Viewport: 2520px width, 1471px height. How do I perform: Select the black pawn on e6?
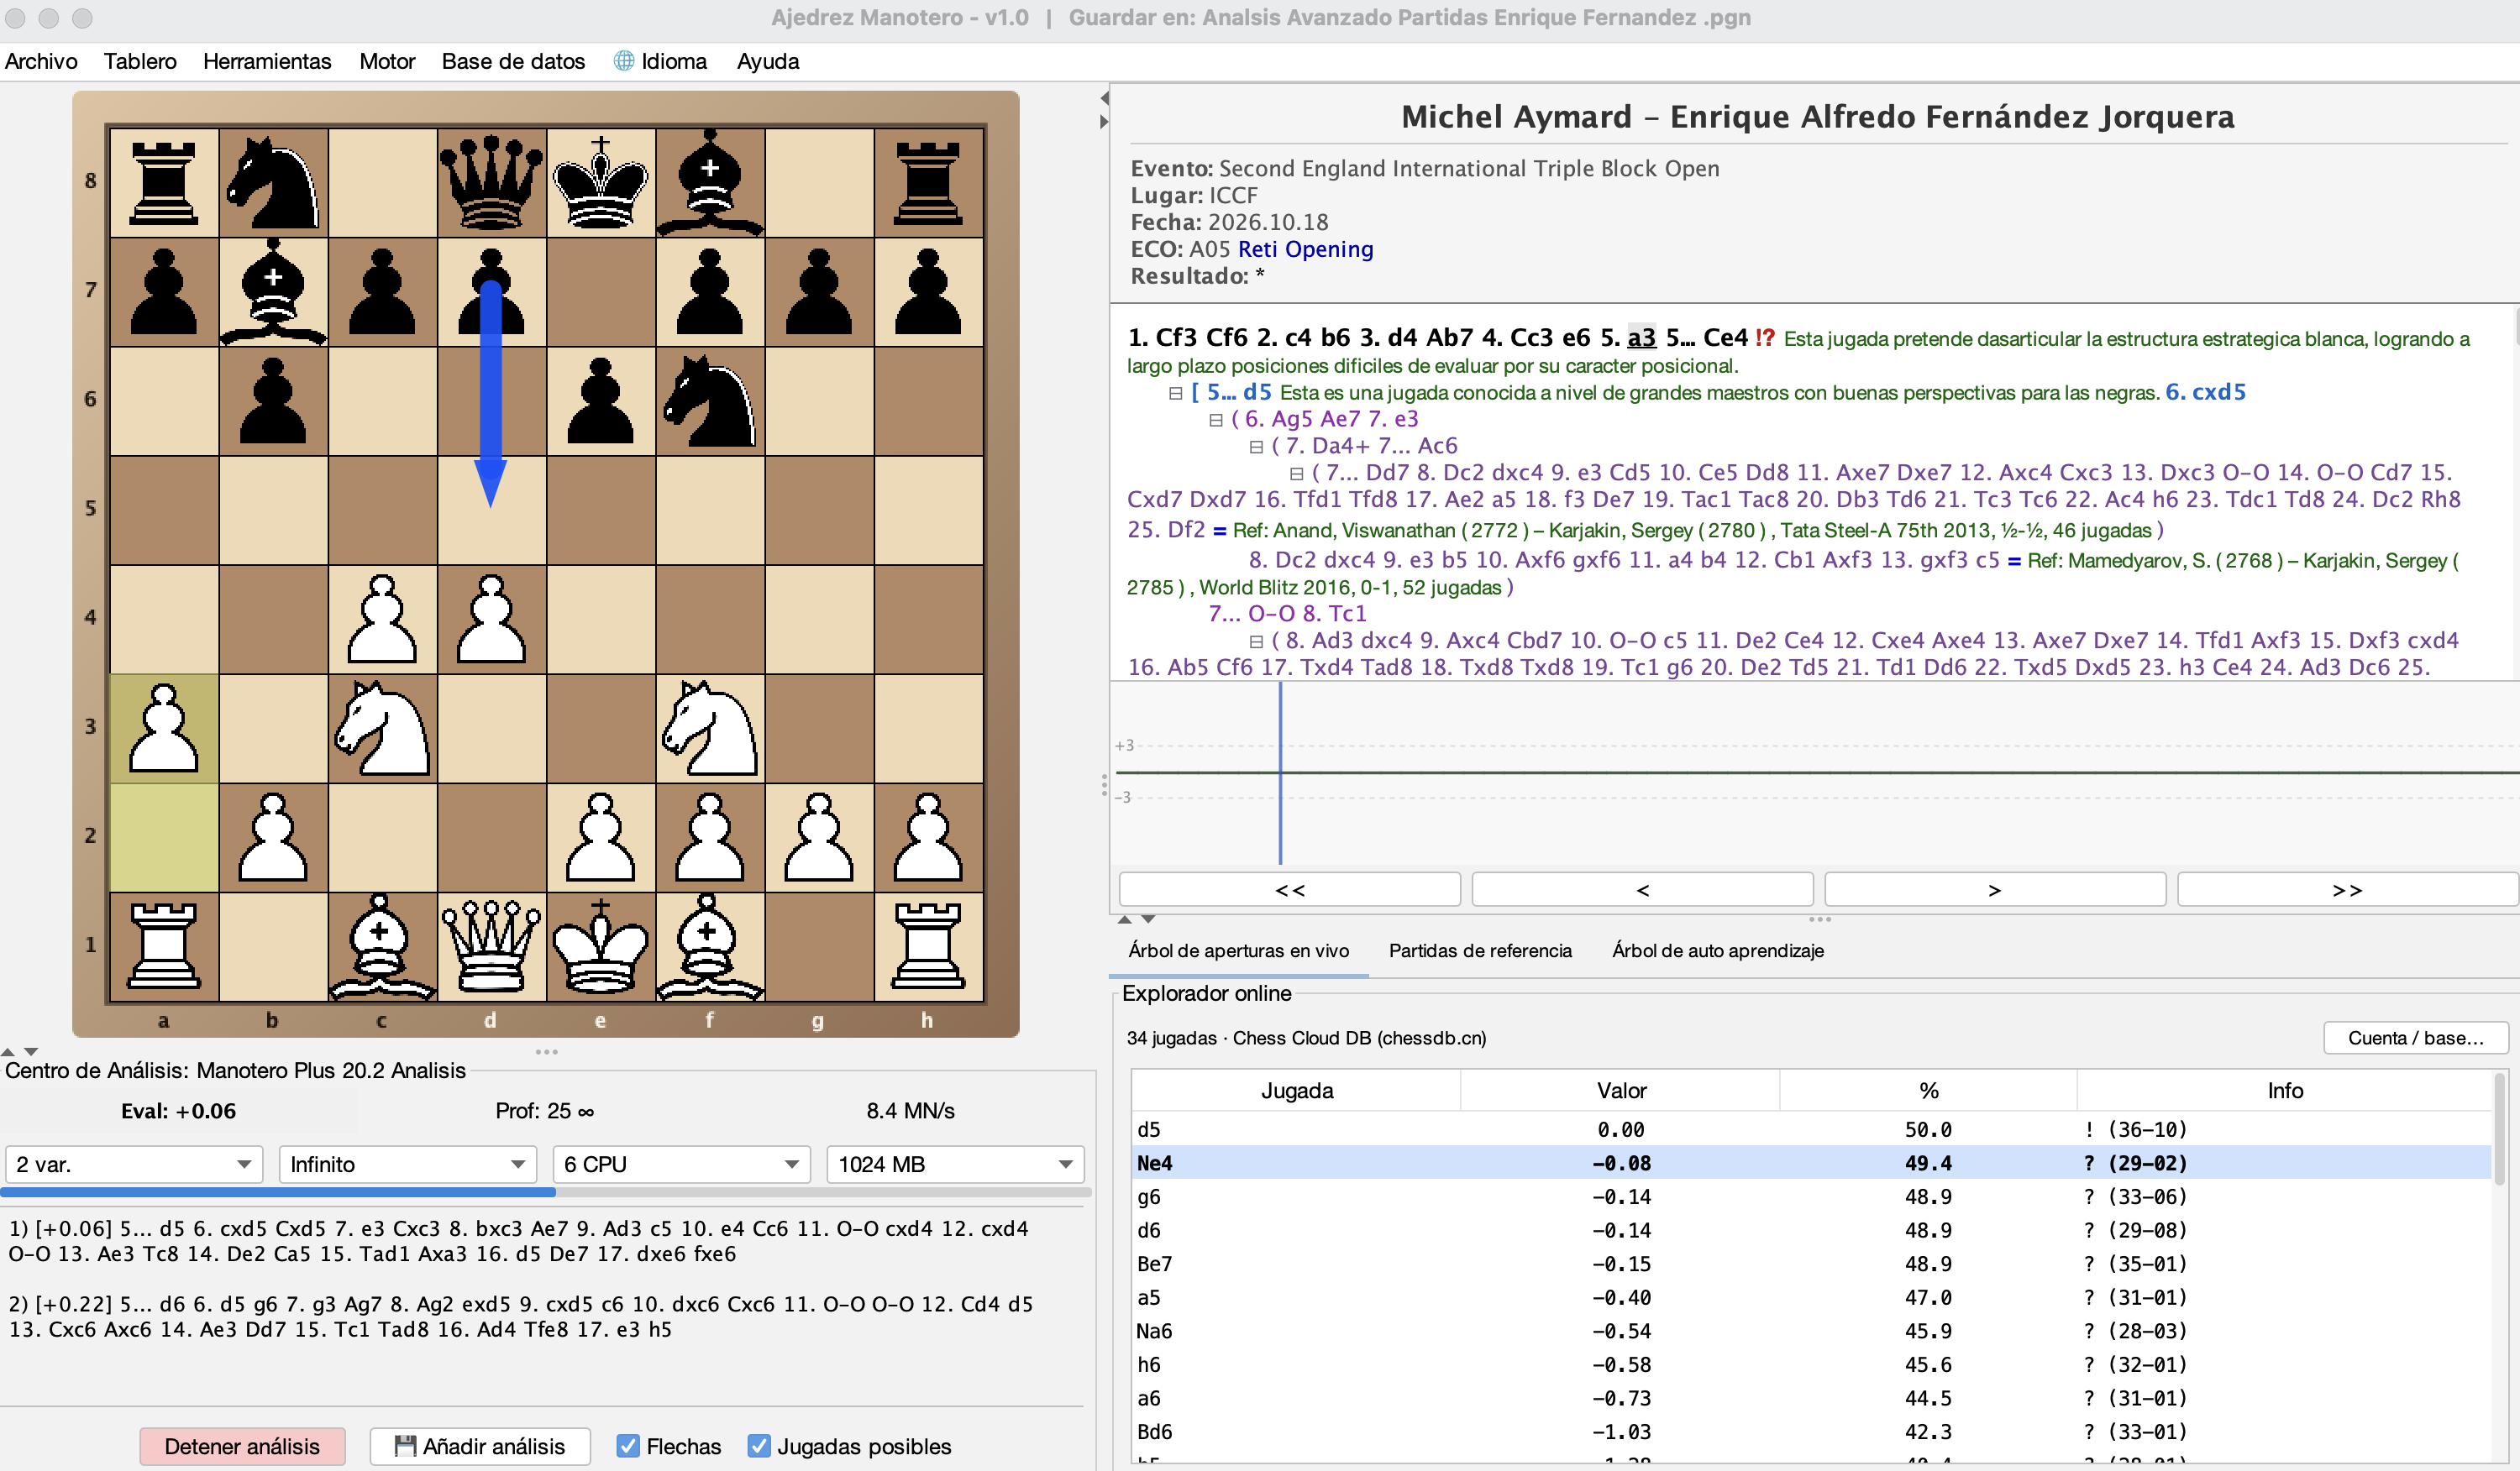click(x=600, y=400)
